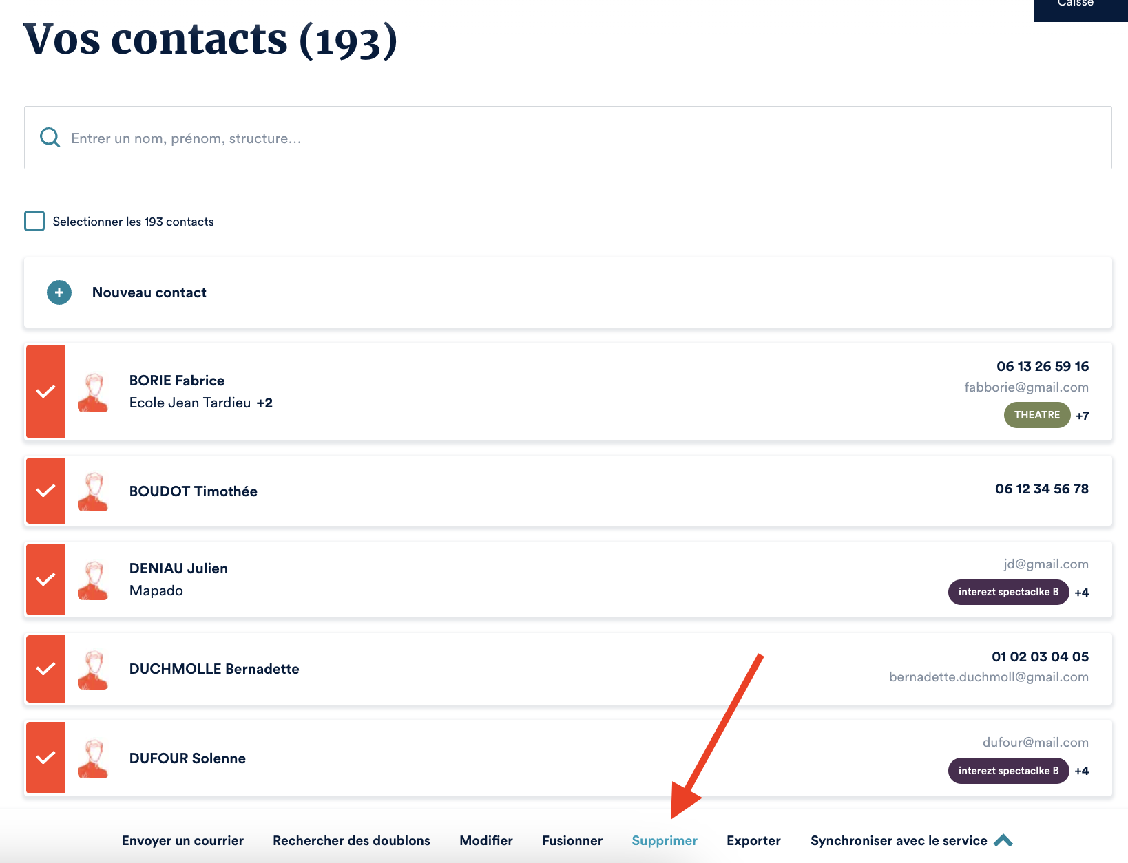Click BORIE Fabrice's avatar icon
The width and height of the screenshot is (1128, 863).
93,392
